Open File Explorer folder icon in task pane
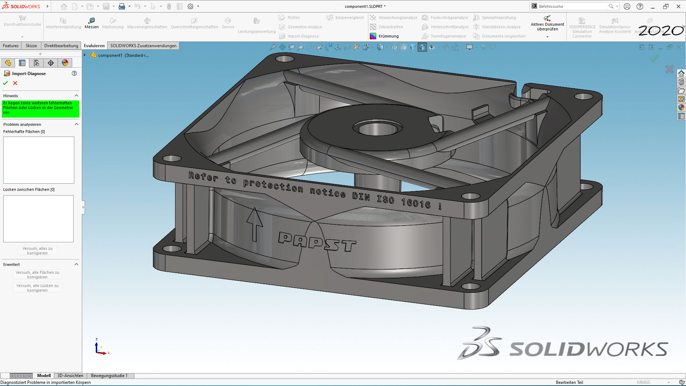The height and width of the screenshot is (386, 686). [x=681, y=90]
